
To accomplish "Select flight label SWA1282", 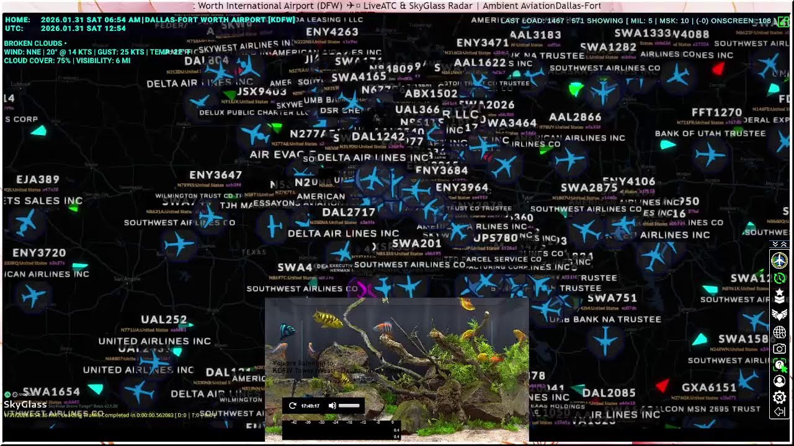I will (609, 47).
